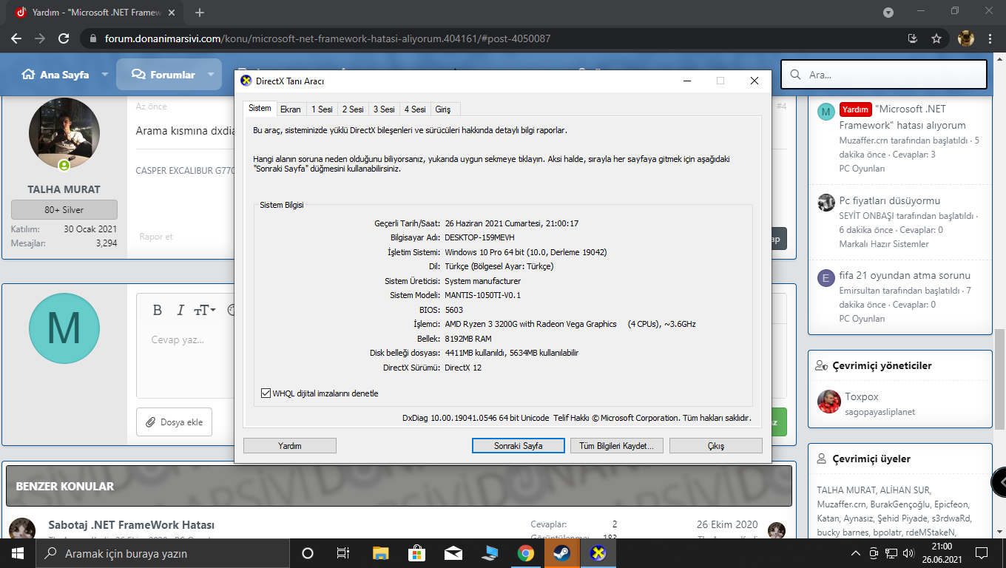Open the Chrome profile avatar

click(966, 38)
